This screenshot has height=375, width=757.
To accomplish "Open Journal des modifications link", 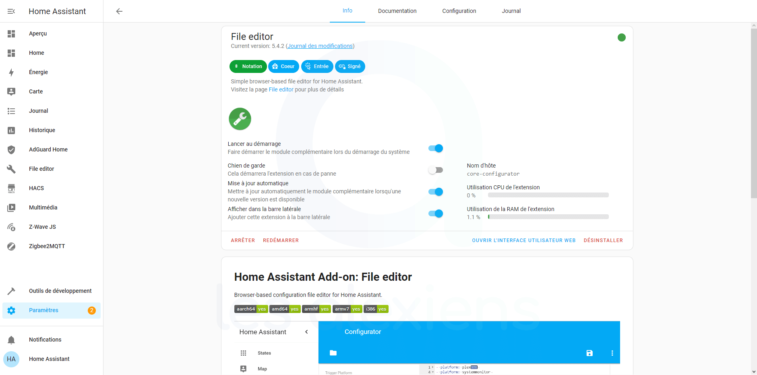I will pos(320,46).
